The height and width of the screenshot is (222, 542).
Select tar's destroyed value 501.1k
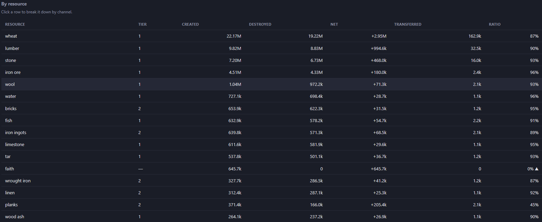click(x=316, y=156)
